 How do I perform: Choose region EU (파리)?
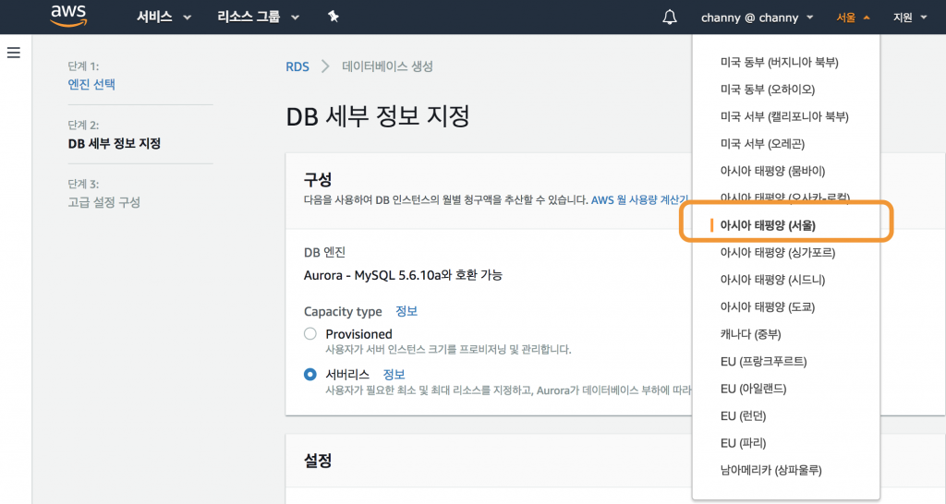[x=744, y=442]
